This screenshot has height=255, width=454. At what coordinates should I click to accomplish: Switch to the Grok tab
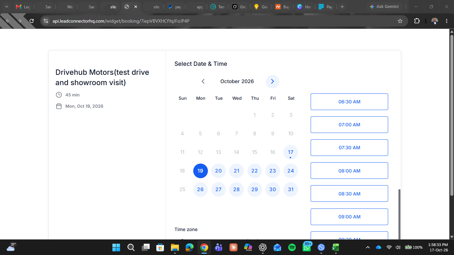pyautogui.click(x=239, y=7)
